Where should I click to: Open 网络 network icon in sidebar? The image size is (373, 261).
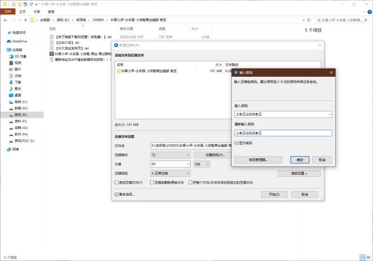(x=9, y=149)
